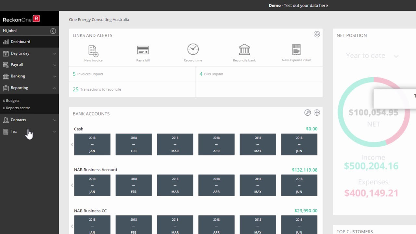Select the Cash JAN 2018 tile
Screen dimensions: 416x234
click(x=92, y=144)
